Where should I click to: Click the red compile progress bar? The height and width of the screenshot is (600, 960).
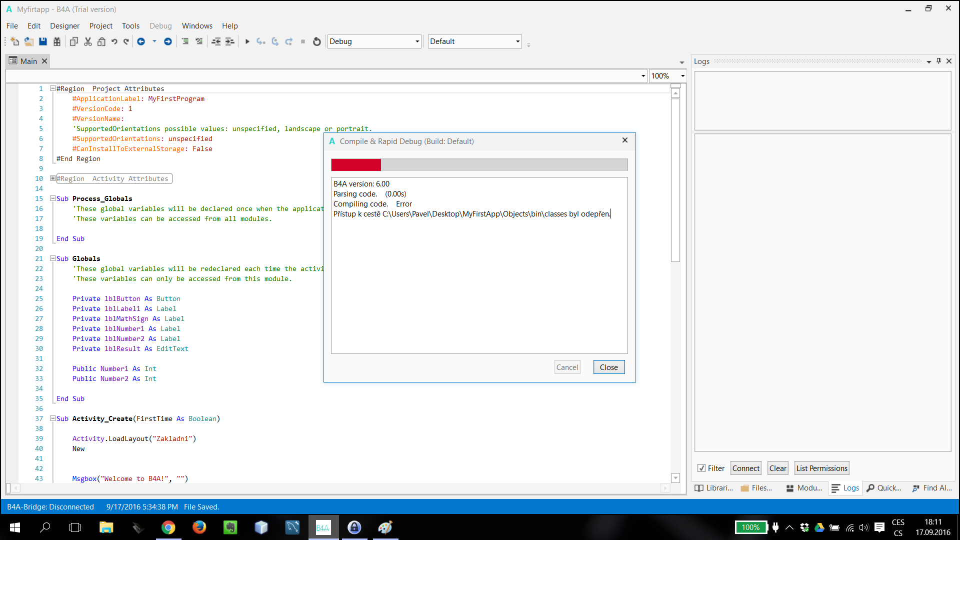(x=356, y=165)
